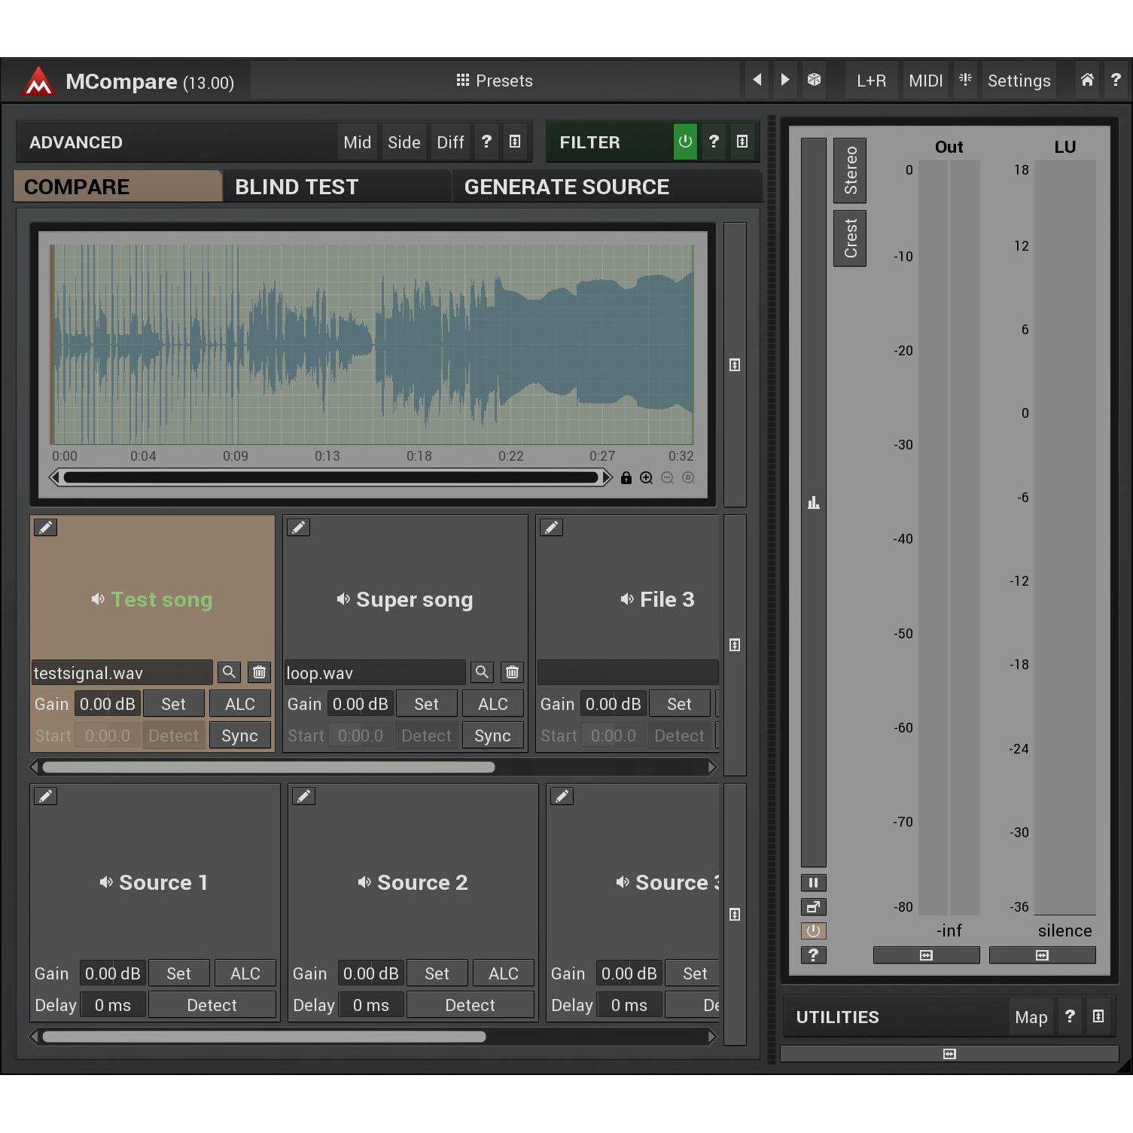1133x1133 pixels.
Task: Browse for file using search icon beside loop.wav
Action: (482, 672)
